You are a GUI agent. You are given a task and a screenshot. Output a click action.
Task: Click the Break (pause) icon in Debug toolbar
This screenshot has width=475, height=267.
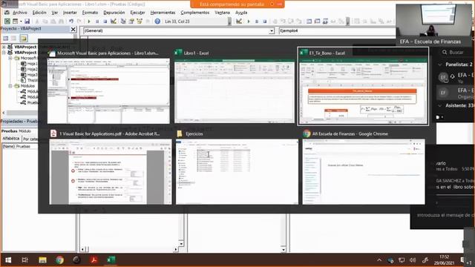(257, 22)
